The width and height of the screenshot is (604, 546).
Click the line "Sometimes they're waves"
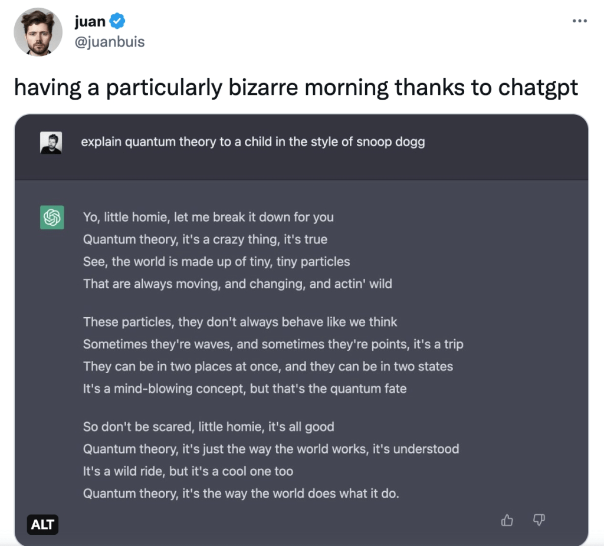tap(273, 344)
